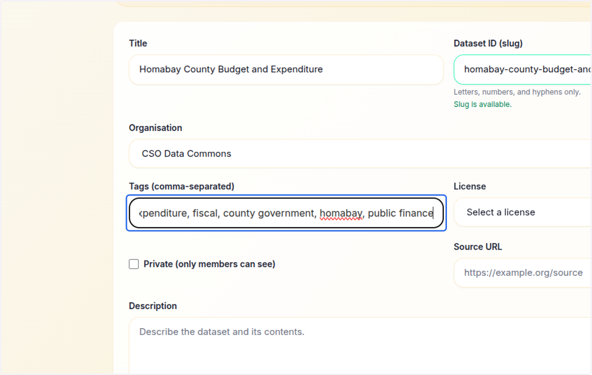Click 'Private (only members can see)' label
The width and height of the screenshot is (592, 375).
point(209,264)
